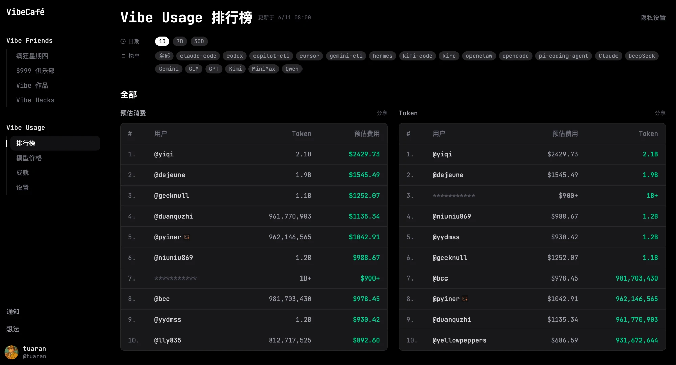
Task: Click the masked user in estimated spending row 7
Action: [175, 279]
